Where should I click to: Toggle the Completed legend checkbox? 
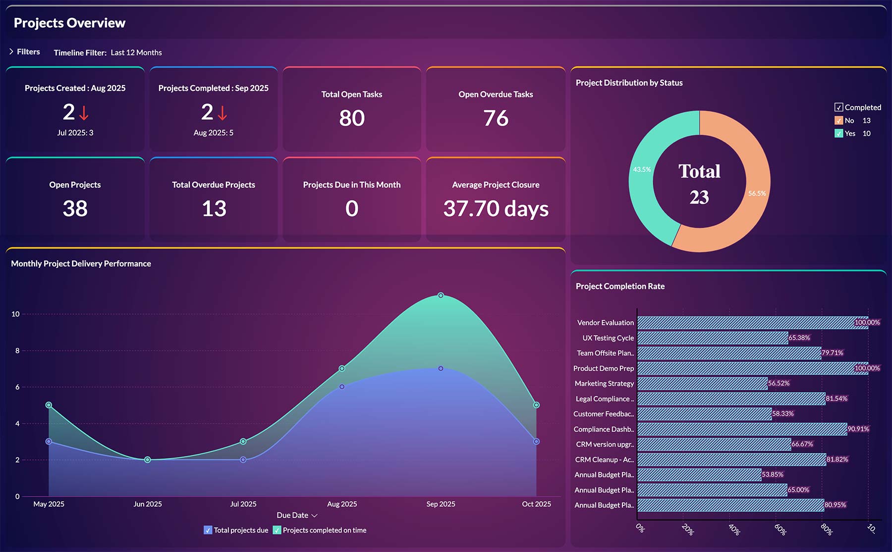click(x=838, y=107)
